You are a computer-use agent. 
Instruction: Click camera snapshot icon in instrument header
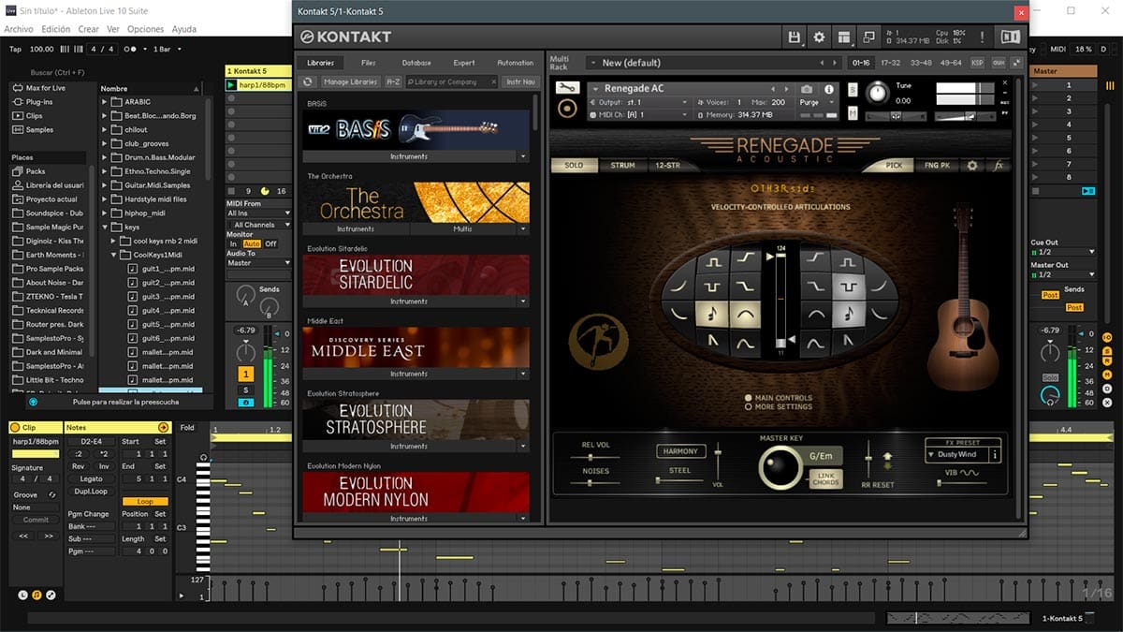click(x=807, y=89)
